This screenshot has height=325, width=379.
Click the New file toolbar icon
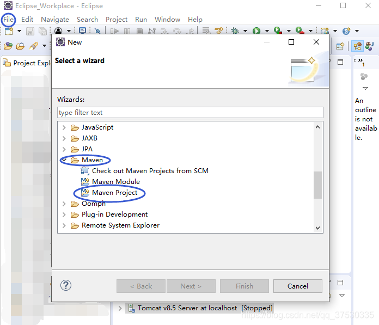pos(9,31)
